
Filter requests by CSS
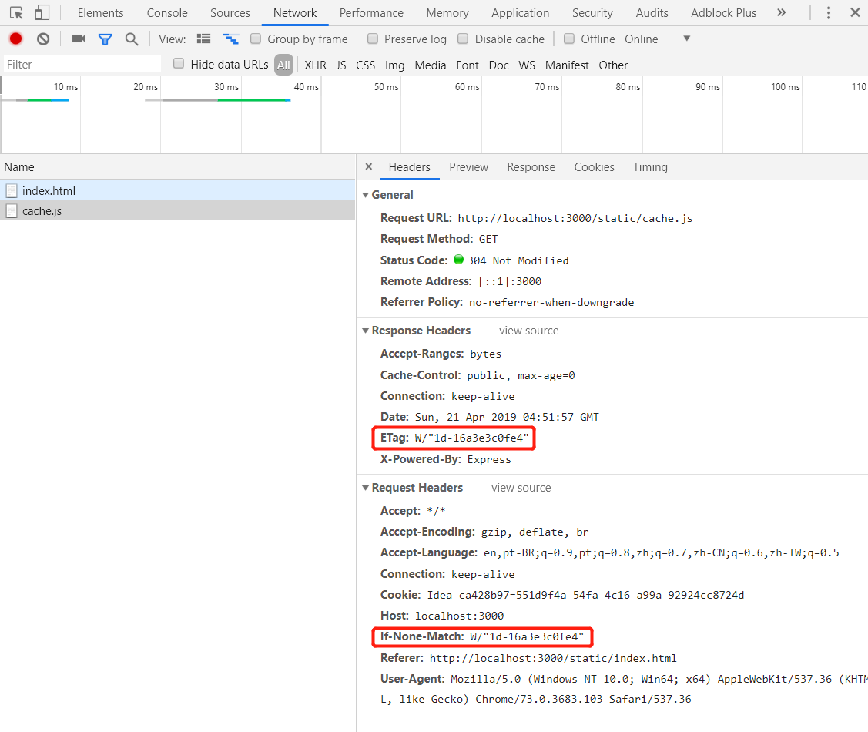[365, 65]
